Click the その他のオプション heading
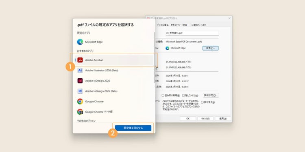 (x=86, y=121)
